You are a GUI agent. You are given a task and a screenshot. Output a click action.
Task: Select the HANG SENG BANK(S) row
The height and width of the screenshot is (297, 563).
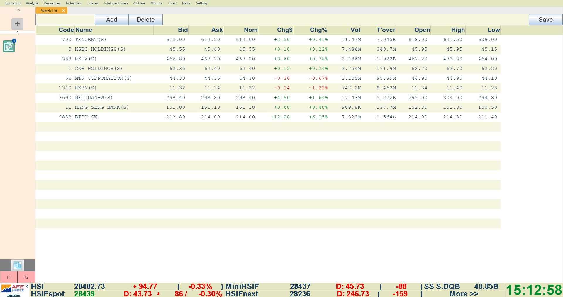pos(268,107)
